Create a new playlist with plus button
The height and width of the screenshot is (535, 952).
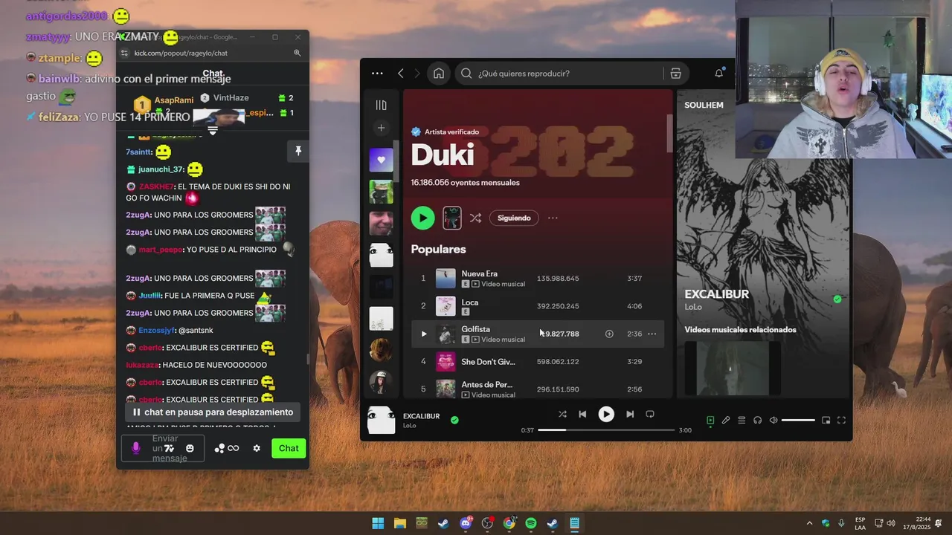click(x=381, y=128)
